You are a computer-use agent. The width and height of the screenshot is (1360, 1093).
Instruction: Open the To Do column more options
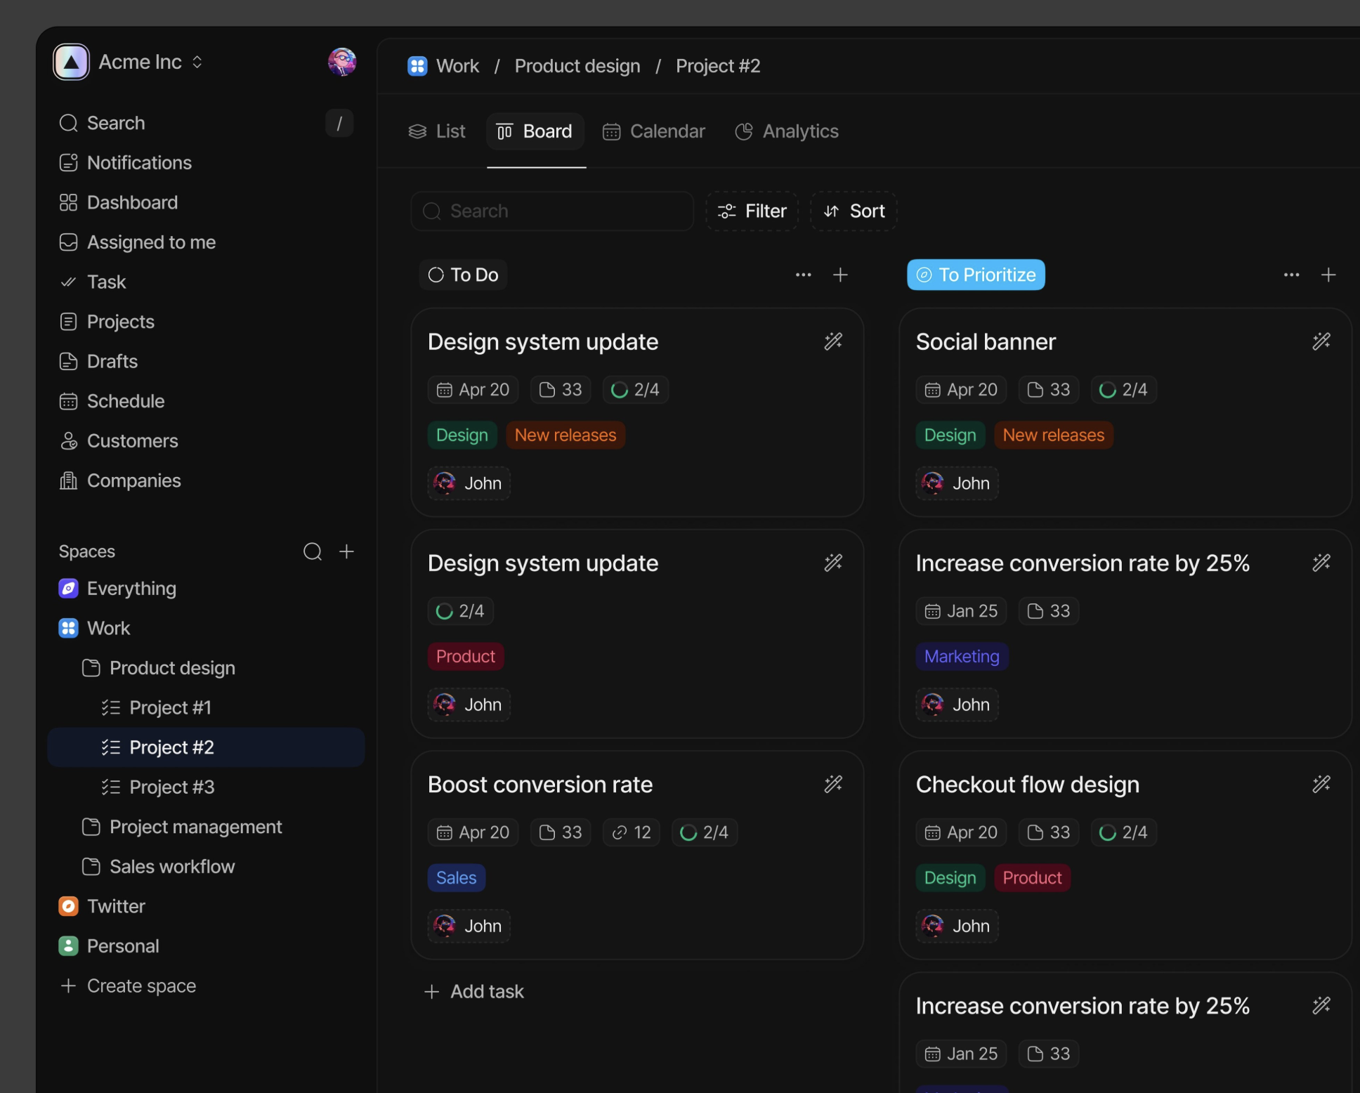point(804,275)
